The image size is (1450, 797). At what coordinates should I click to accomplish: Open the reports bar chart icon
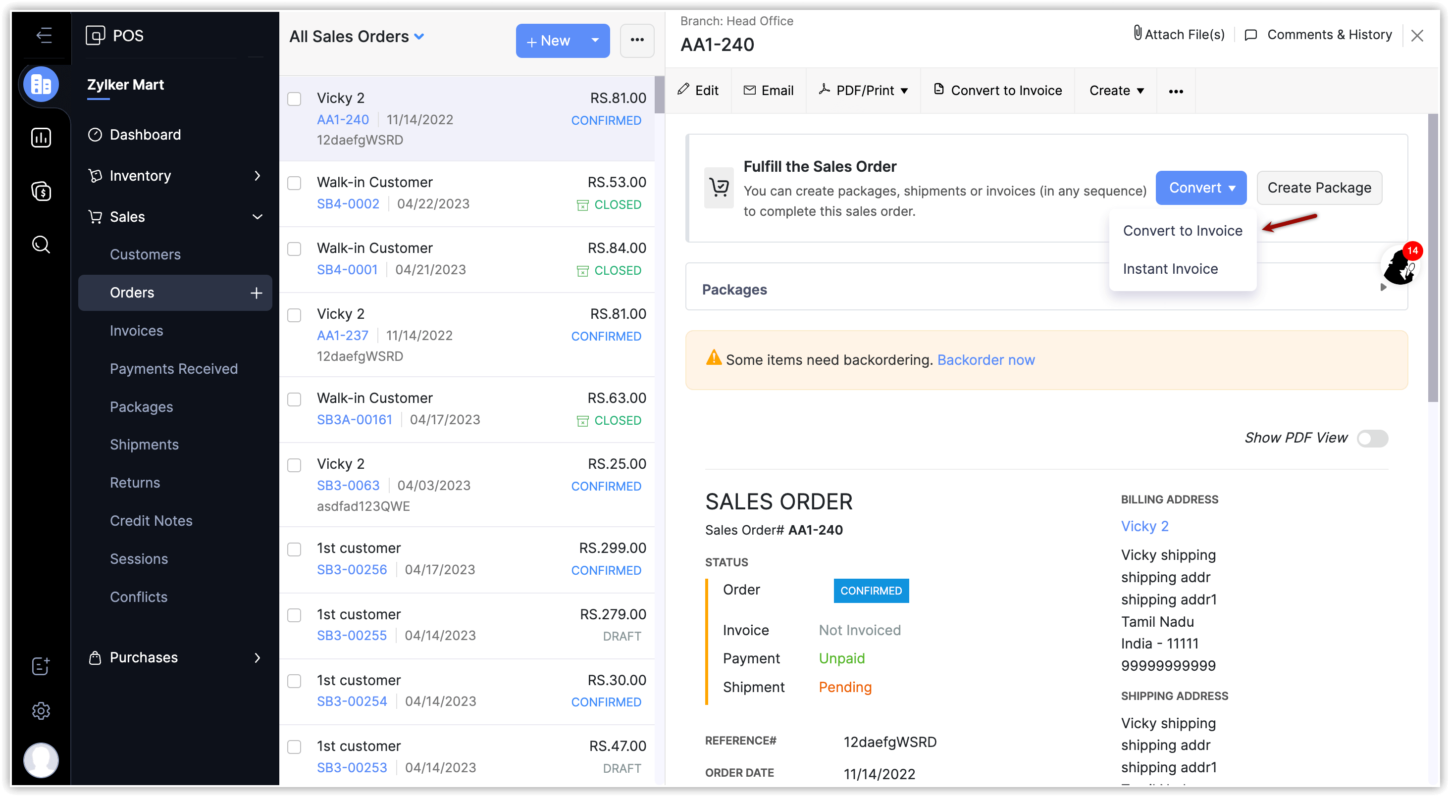[x=41, y=137]
